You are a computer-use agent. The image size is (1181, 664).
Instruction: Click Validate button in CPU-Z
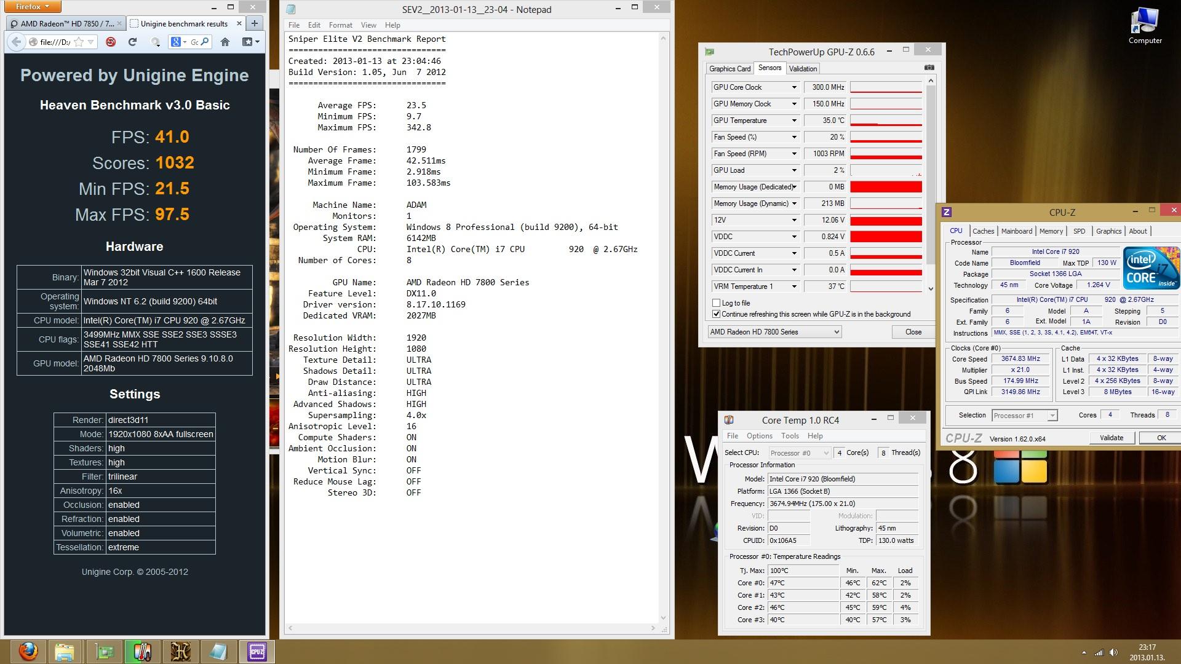(1111, 438)
